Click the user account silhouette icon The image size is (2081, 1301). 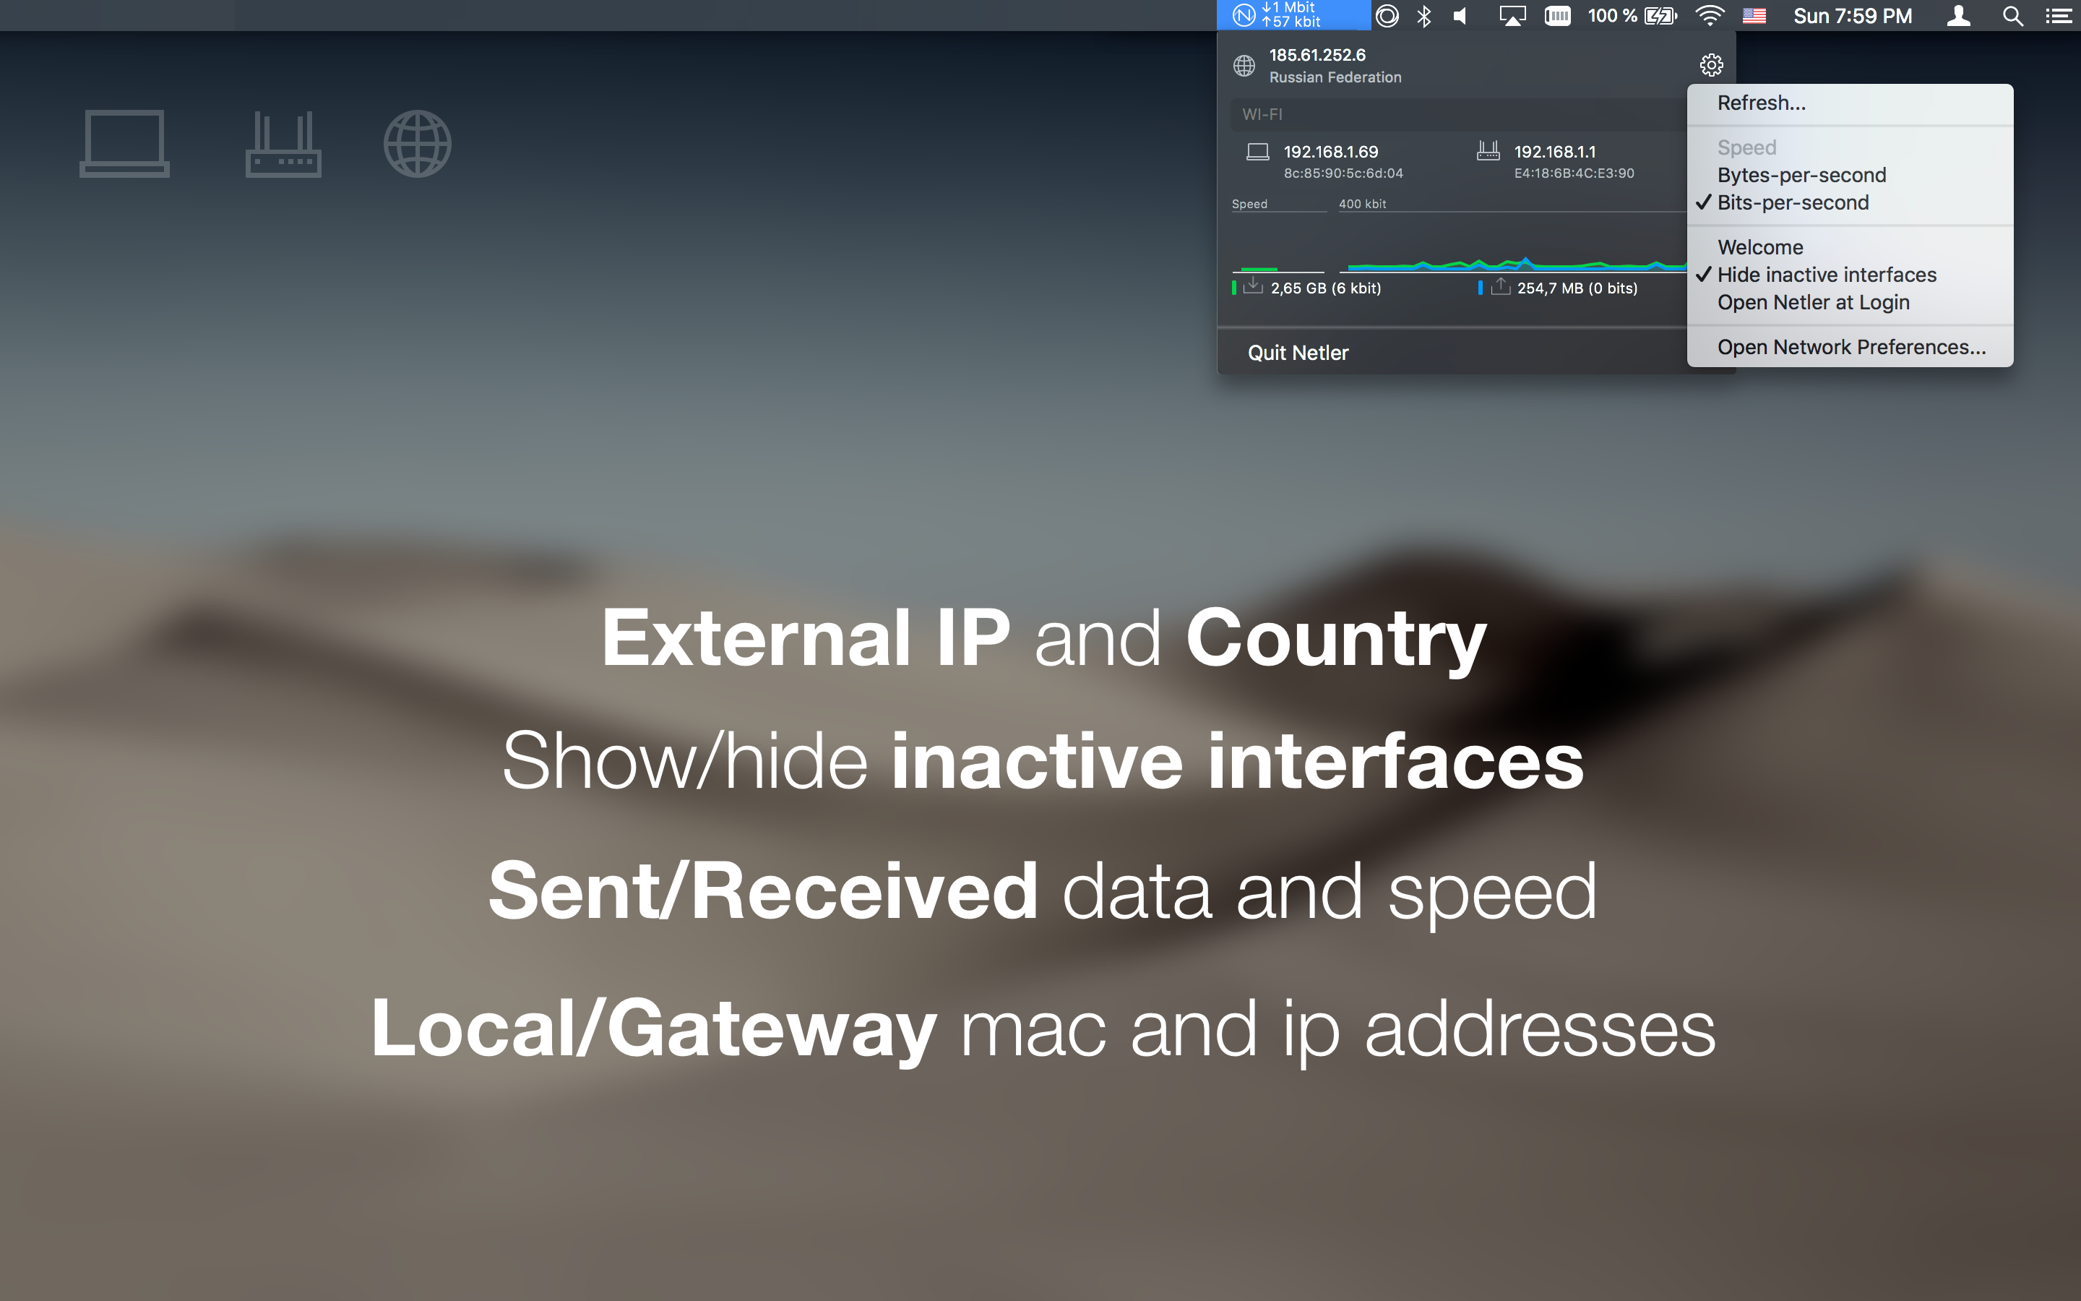pos(1959,15)
